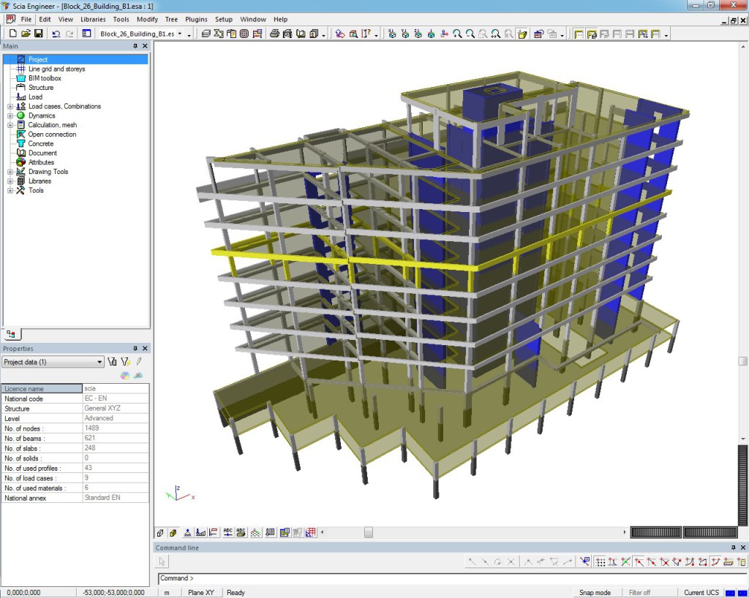This screenshot has height=598, width=749.
Task: Toggle the second ABC labels icon
Action: pos(241,533)
